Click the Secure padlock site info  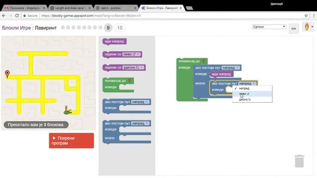pos(31,15)
